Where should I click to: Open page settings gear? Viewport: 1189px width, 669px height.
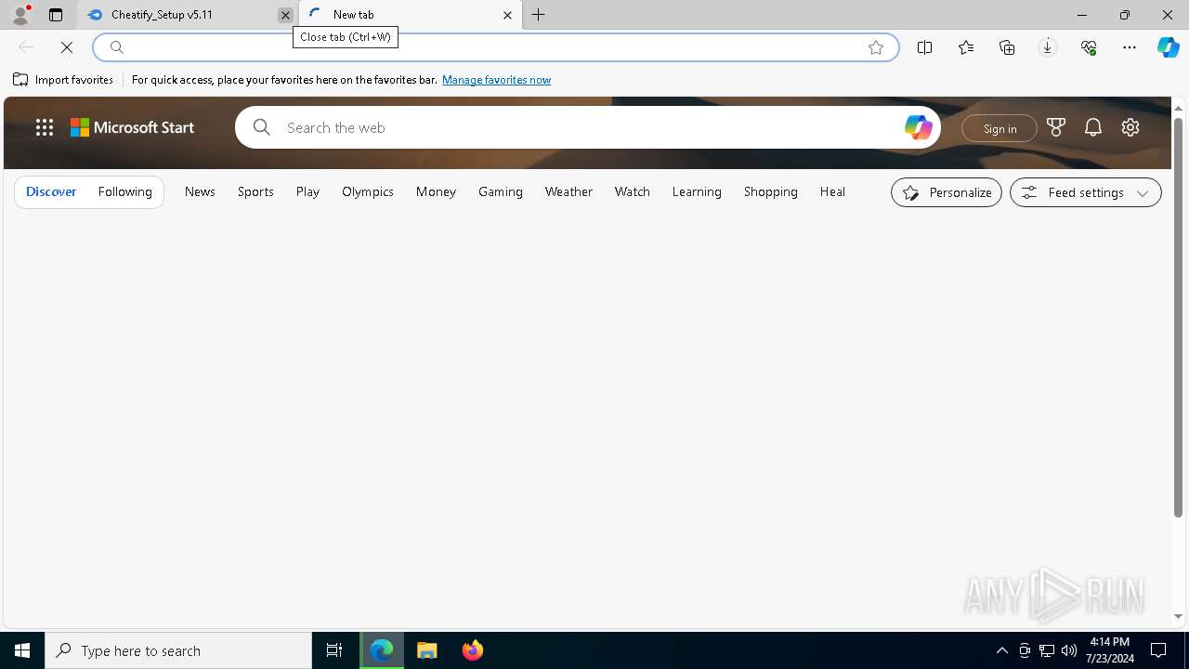tap(1130, 127)
